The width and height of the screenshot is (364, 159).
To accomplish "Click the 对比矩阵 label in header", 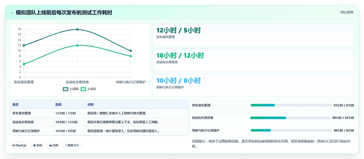I will tap(347, 12).
